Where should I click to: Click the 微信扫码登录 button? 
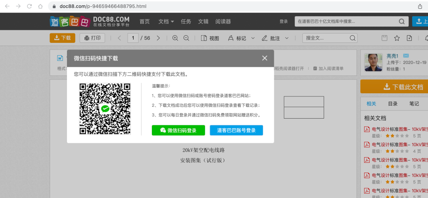click(178, 130)
